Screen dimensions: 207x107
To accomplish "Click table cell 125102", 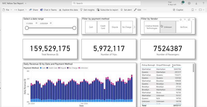I will (x=178, y=78).
